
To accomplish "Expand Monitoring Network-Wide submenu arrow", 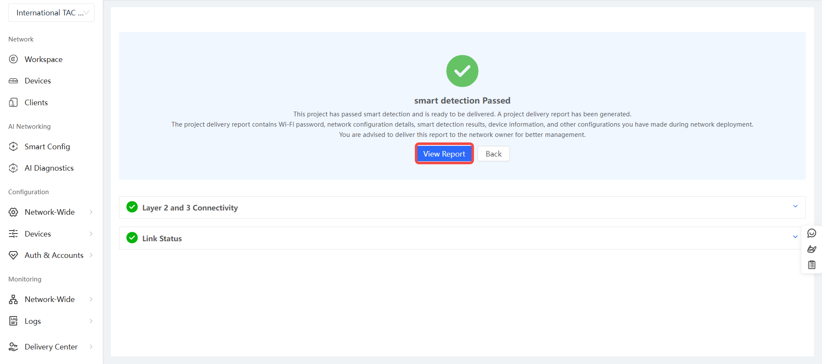I will coord(91,299).
